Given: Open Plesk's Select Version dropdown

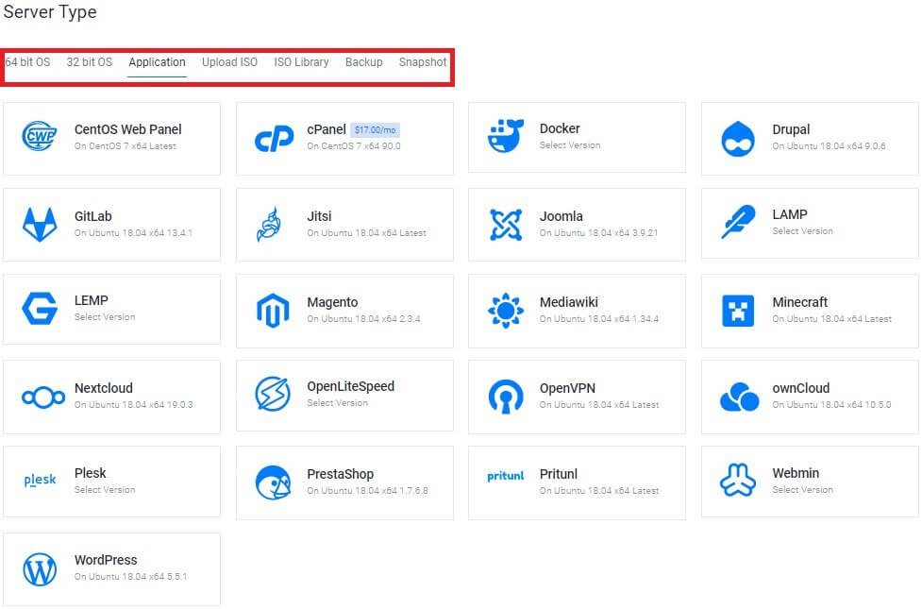Looking at the screenshot, I should tap(105, 490).
